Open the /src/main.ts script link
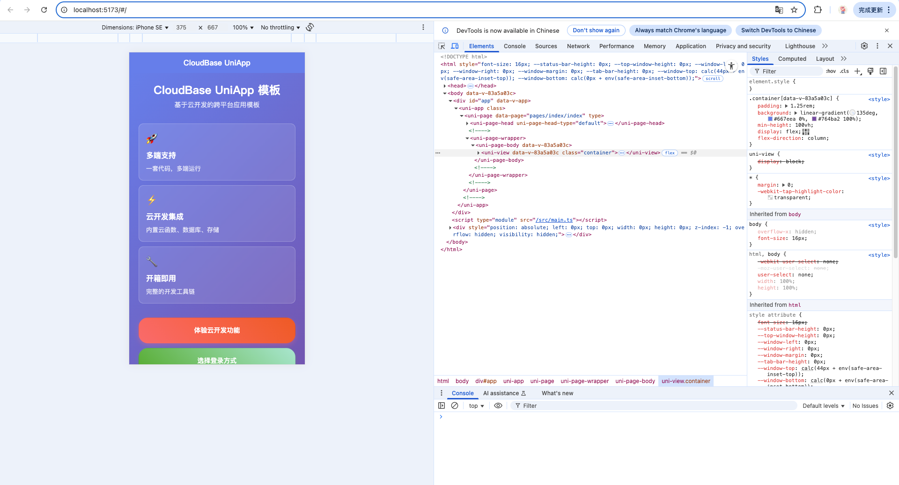 [x=554, y=220]
